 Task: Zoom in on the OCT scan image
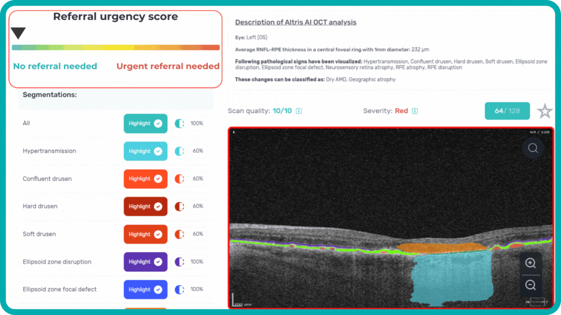tap(530, 263)
